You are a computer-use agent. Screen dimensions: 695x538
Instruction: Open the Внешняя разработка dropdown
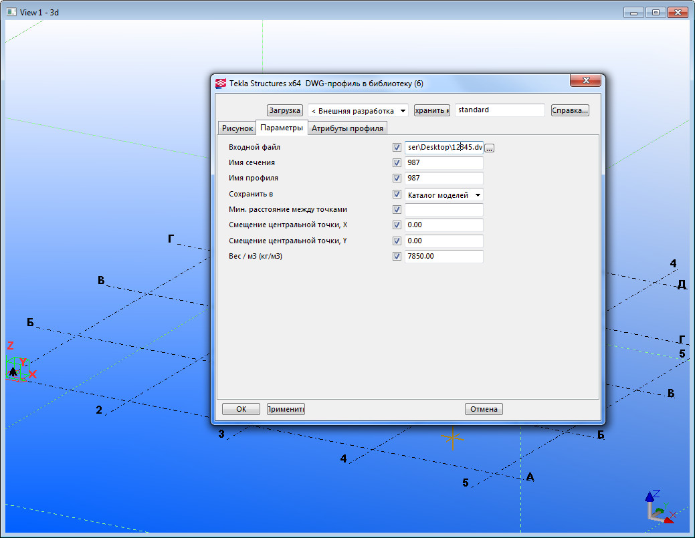click(x=358, y=110)
